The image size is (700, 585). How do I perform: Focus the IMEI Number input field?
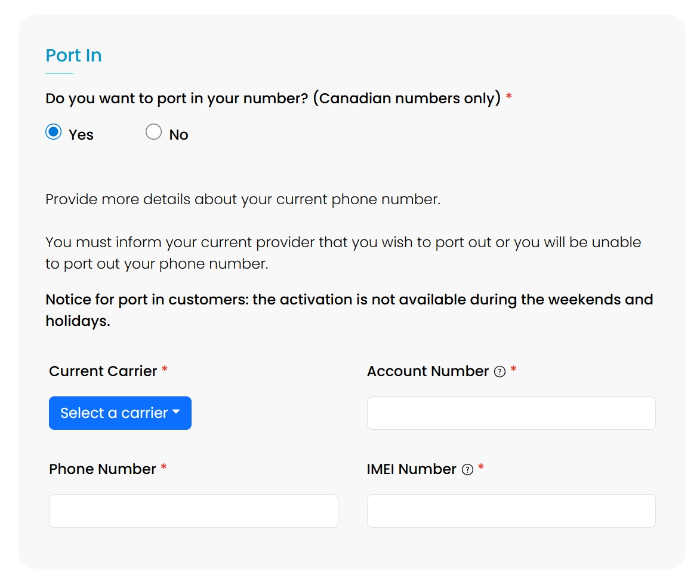click(511, 511)
